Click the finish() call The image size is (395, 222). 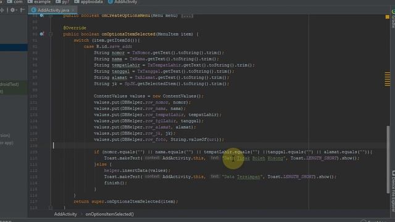click(115, 183)
